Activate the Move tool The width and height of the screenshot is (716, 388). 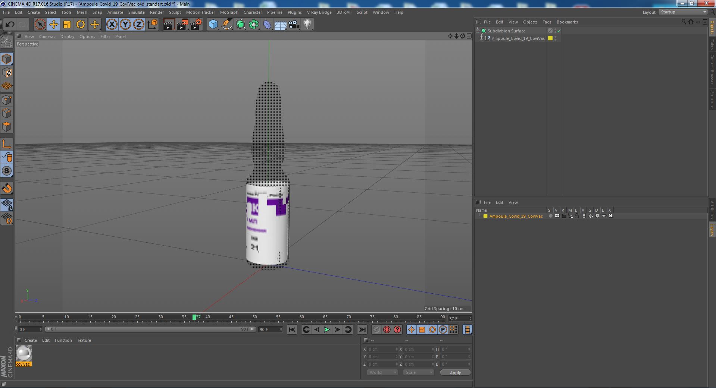[54, 25]
